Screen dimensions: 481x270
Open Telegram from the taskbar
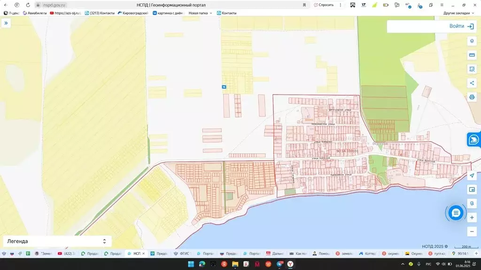pos(279,264)
